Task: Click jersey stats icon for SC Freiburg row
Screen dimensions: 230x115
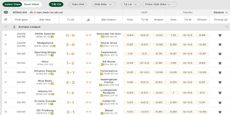Action: 220,112
